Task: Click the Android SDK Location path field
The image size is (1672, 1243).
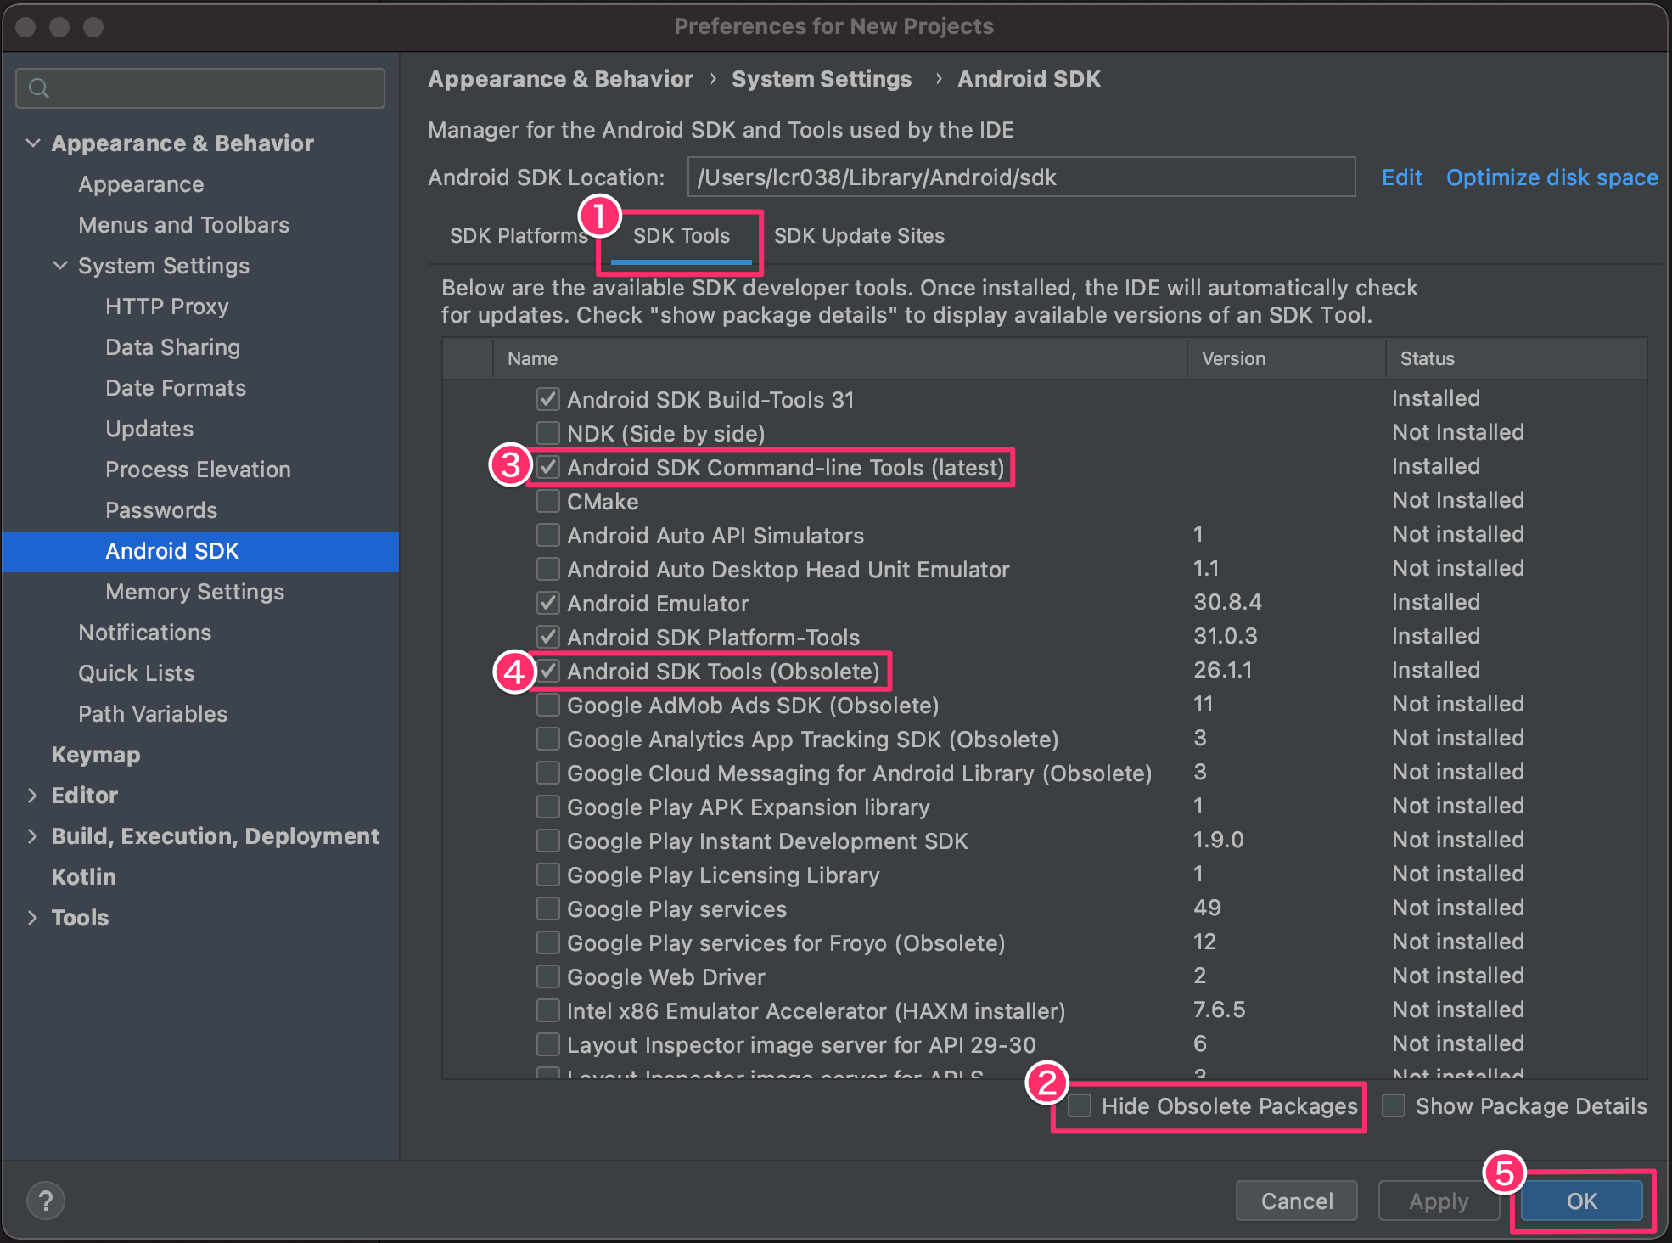Action: (1021, 177)
